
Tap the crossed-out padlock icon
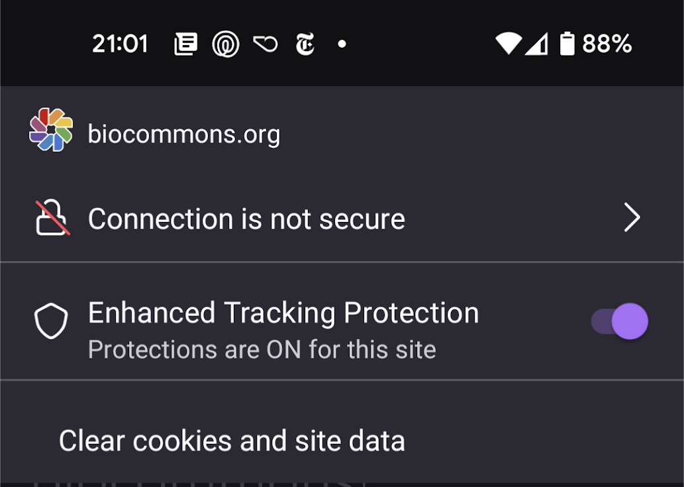(x=50, y=217)
